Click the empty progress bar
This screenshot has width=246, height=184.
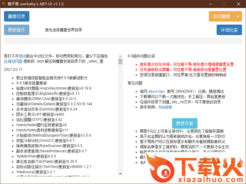[123, 41]
